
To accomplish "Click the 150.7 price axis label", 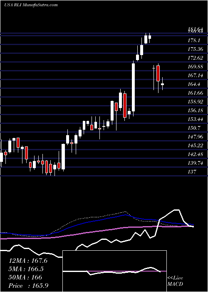I will click(194, 128).
